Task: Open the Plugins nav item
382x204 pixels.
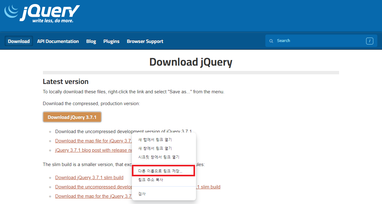Action: 111,41
